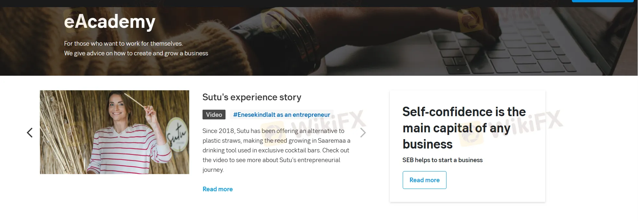Click the "We give advice" banner line
Image resolution: width=638 pixels, height=221 pixels.
(136, 53)
